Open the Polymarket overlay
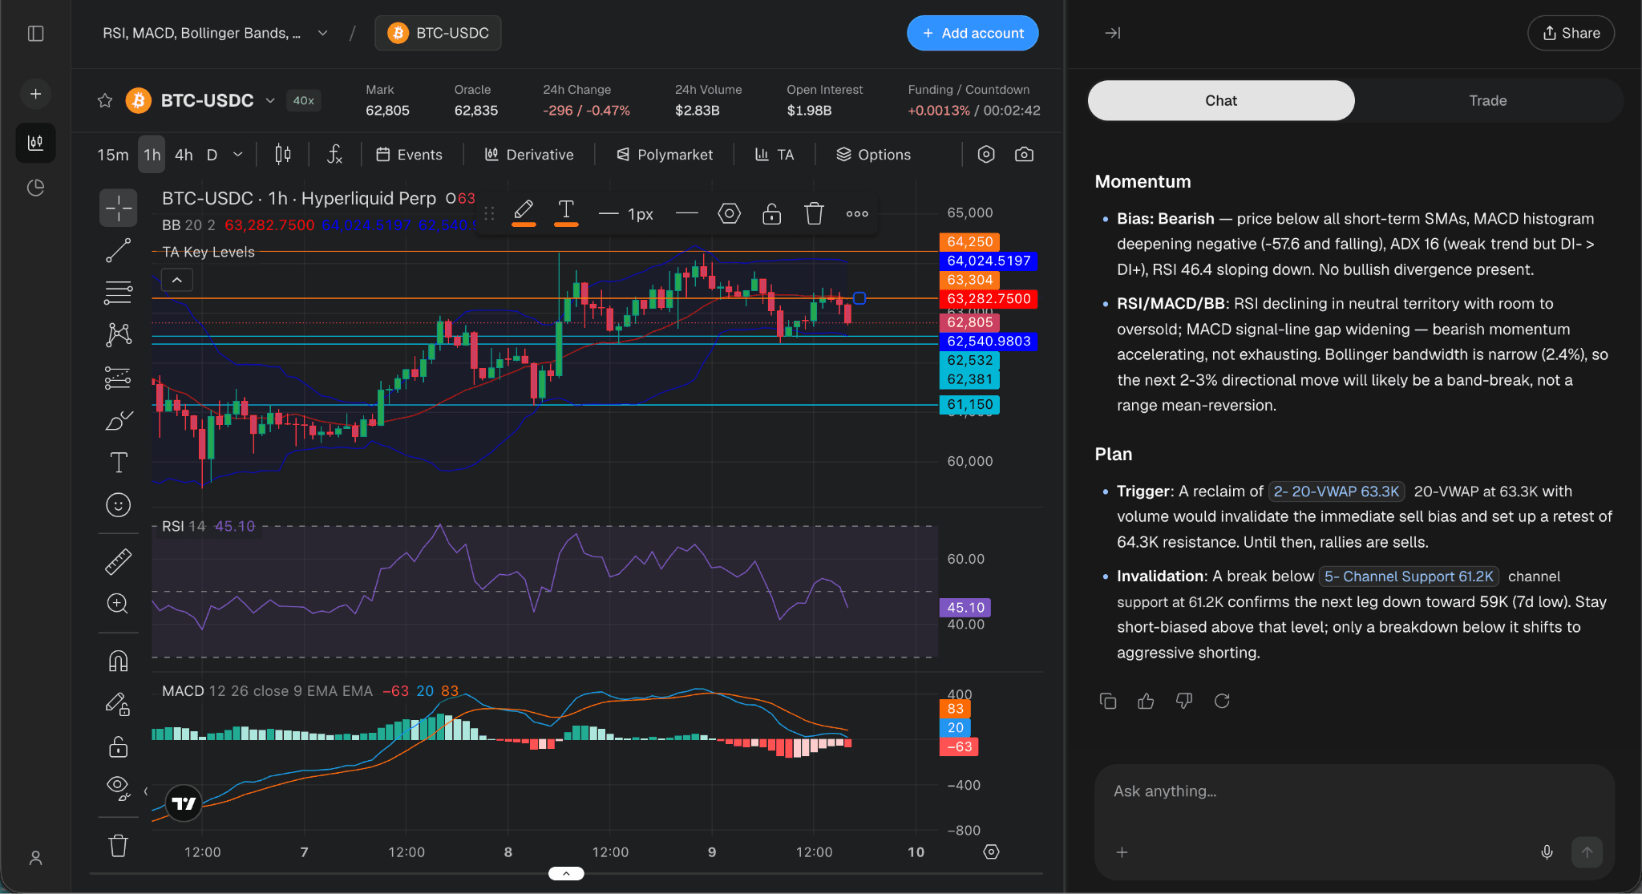Viewport: 1642px width, 894px height. pyautogui.click(x=665, y=155)
